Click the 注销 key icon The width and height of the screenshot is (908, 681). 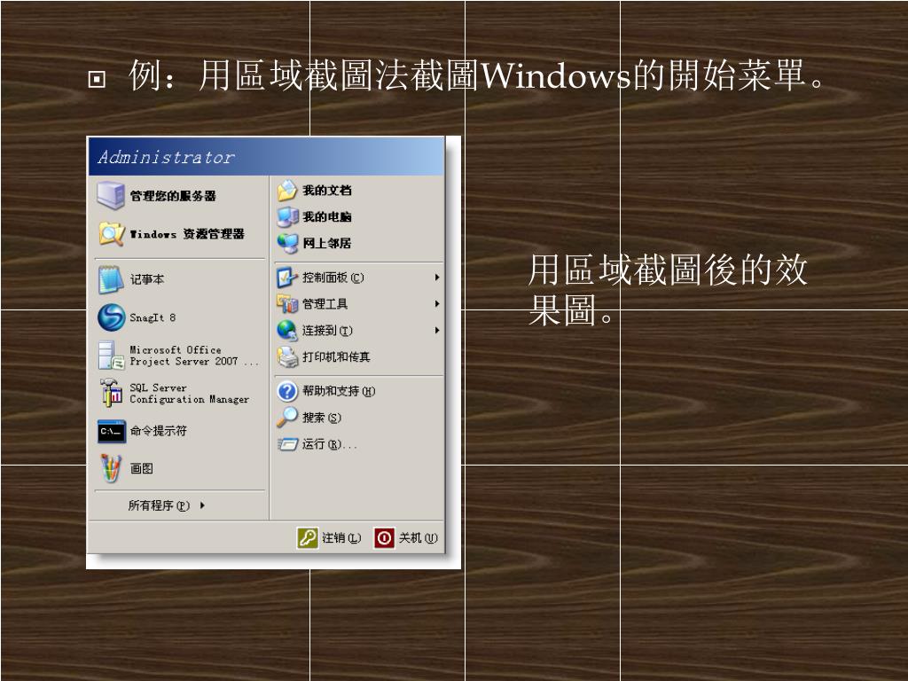(x=308, y=538)
